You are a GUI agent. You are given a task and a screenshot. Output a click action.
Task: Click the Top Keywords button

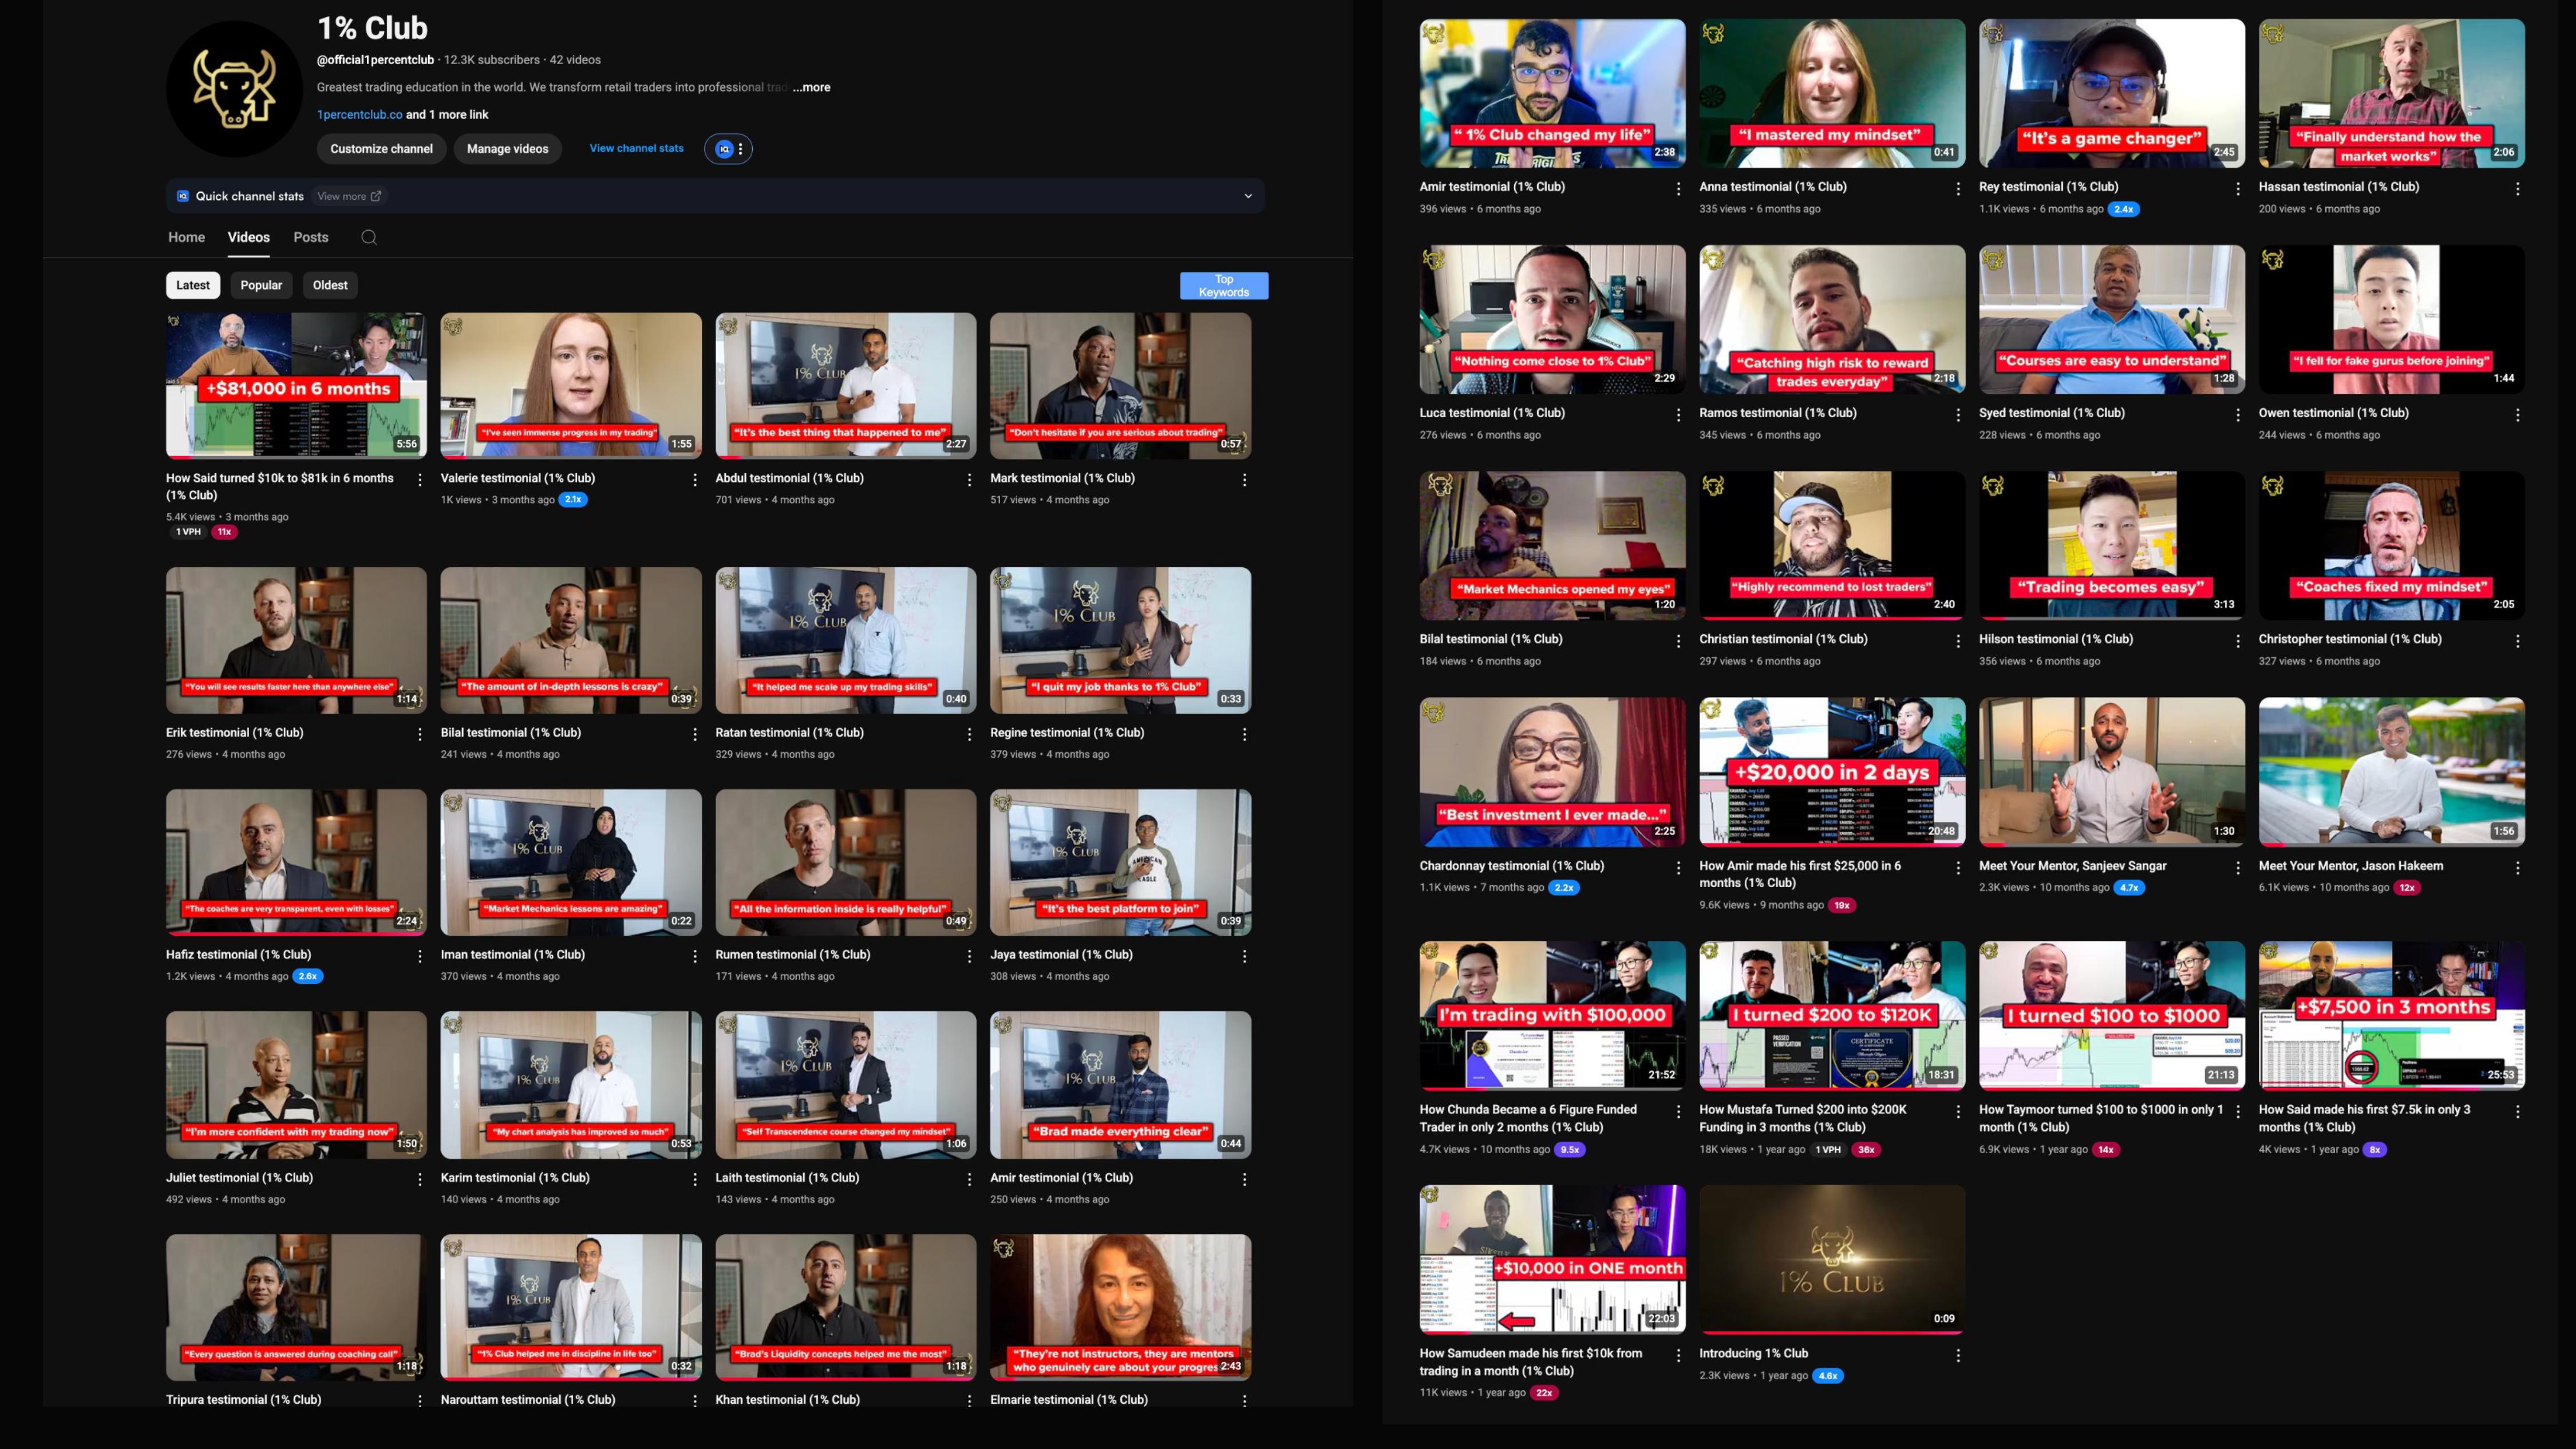pyautogui.click(x=1224, y=286)
